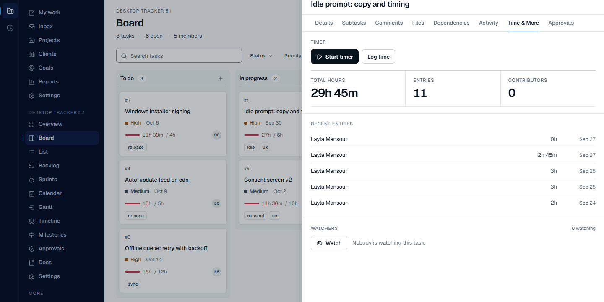
Task: Click the FB assignee avatar on Offline queue card
Action: [217, 272]
